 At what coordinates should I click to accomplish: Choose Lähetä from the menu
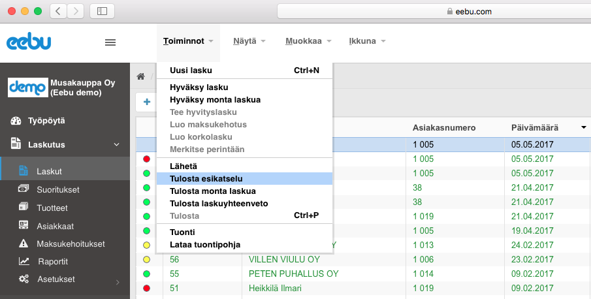[x=245, y=166]
